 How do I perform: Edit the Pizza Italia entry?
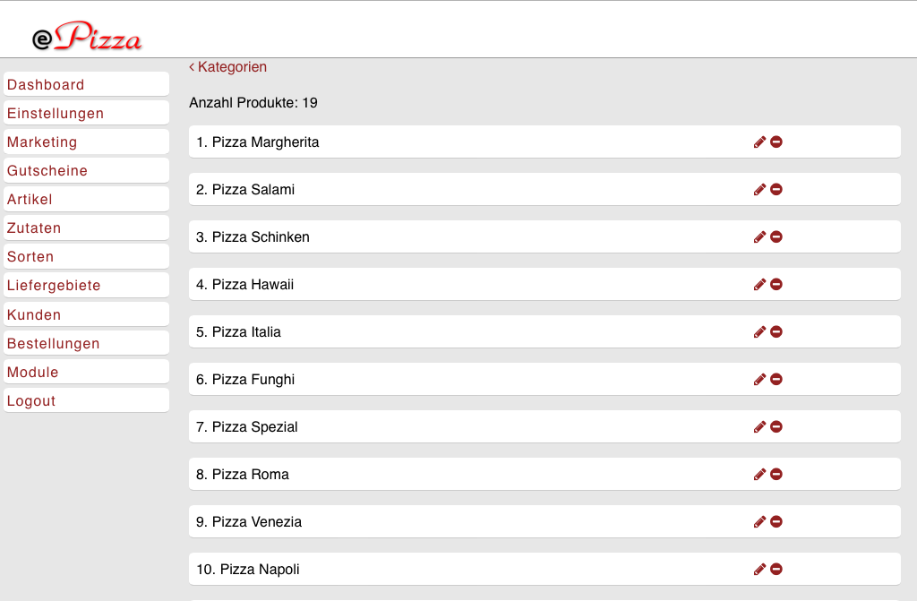coord(759,331)
